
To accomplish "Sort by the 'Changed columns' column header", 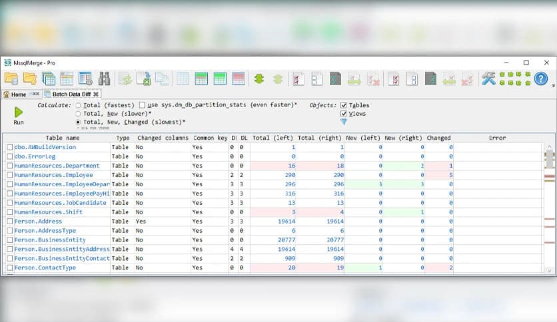I will 163,138.
